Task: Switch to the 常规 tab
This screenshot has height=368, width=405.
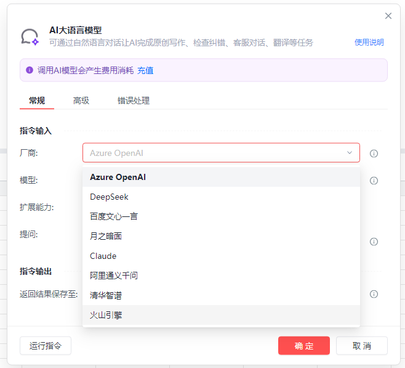Action: point(37,100)
